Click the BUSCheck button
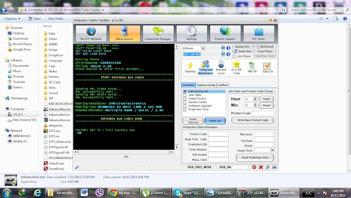Image resolution: width=351 pixels, height=198 pixels. pos(265,47)
